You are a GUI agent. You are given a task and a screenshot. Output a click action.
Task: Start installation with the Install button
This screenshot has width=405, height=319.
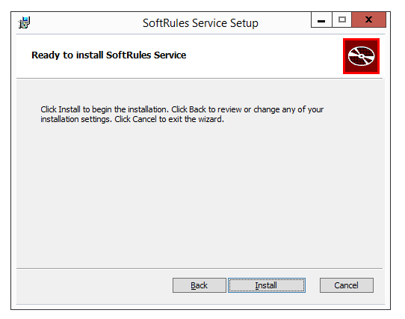coord(267,285)
